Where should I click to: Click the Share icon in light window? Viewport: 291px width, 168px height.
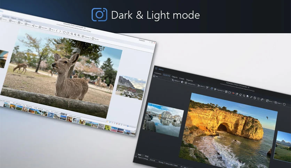[33, 26]
